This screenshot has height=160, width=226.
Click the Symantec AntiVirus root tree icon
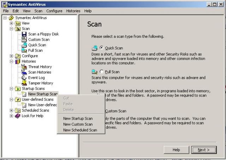(x=11, y=18)
